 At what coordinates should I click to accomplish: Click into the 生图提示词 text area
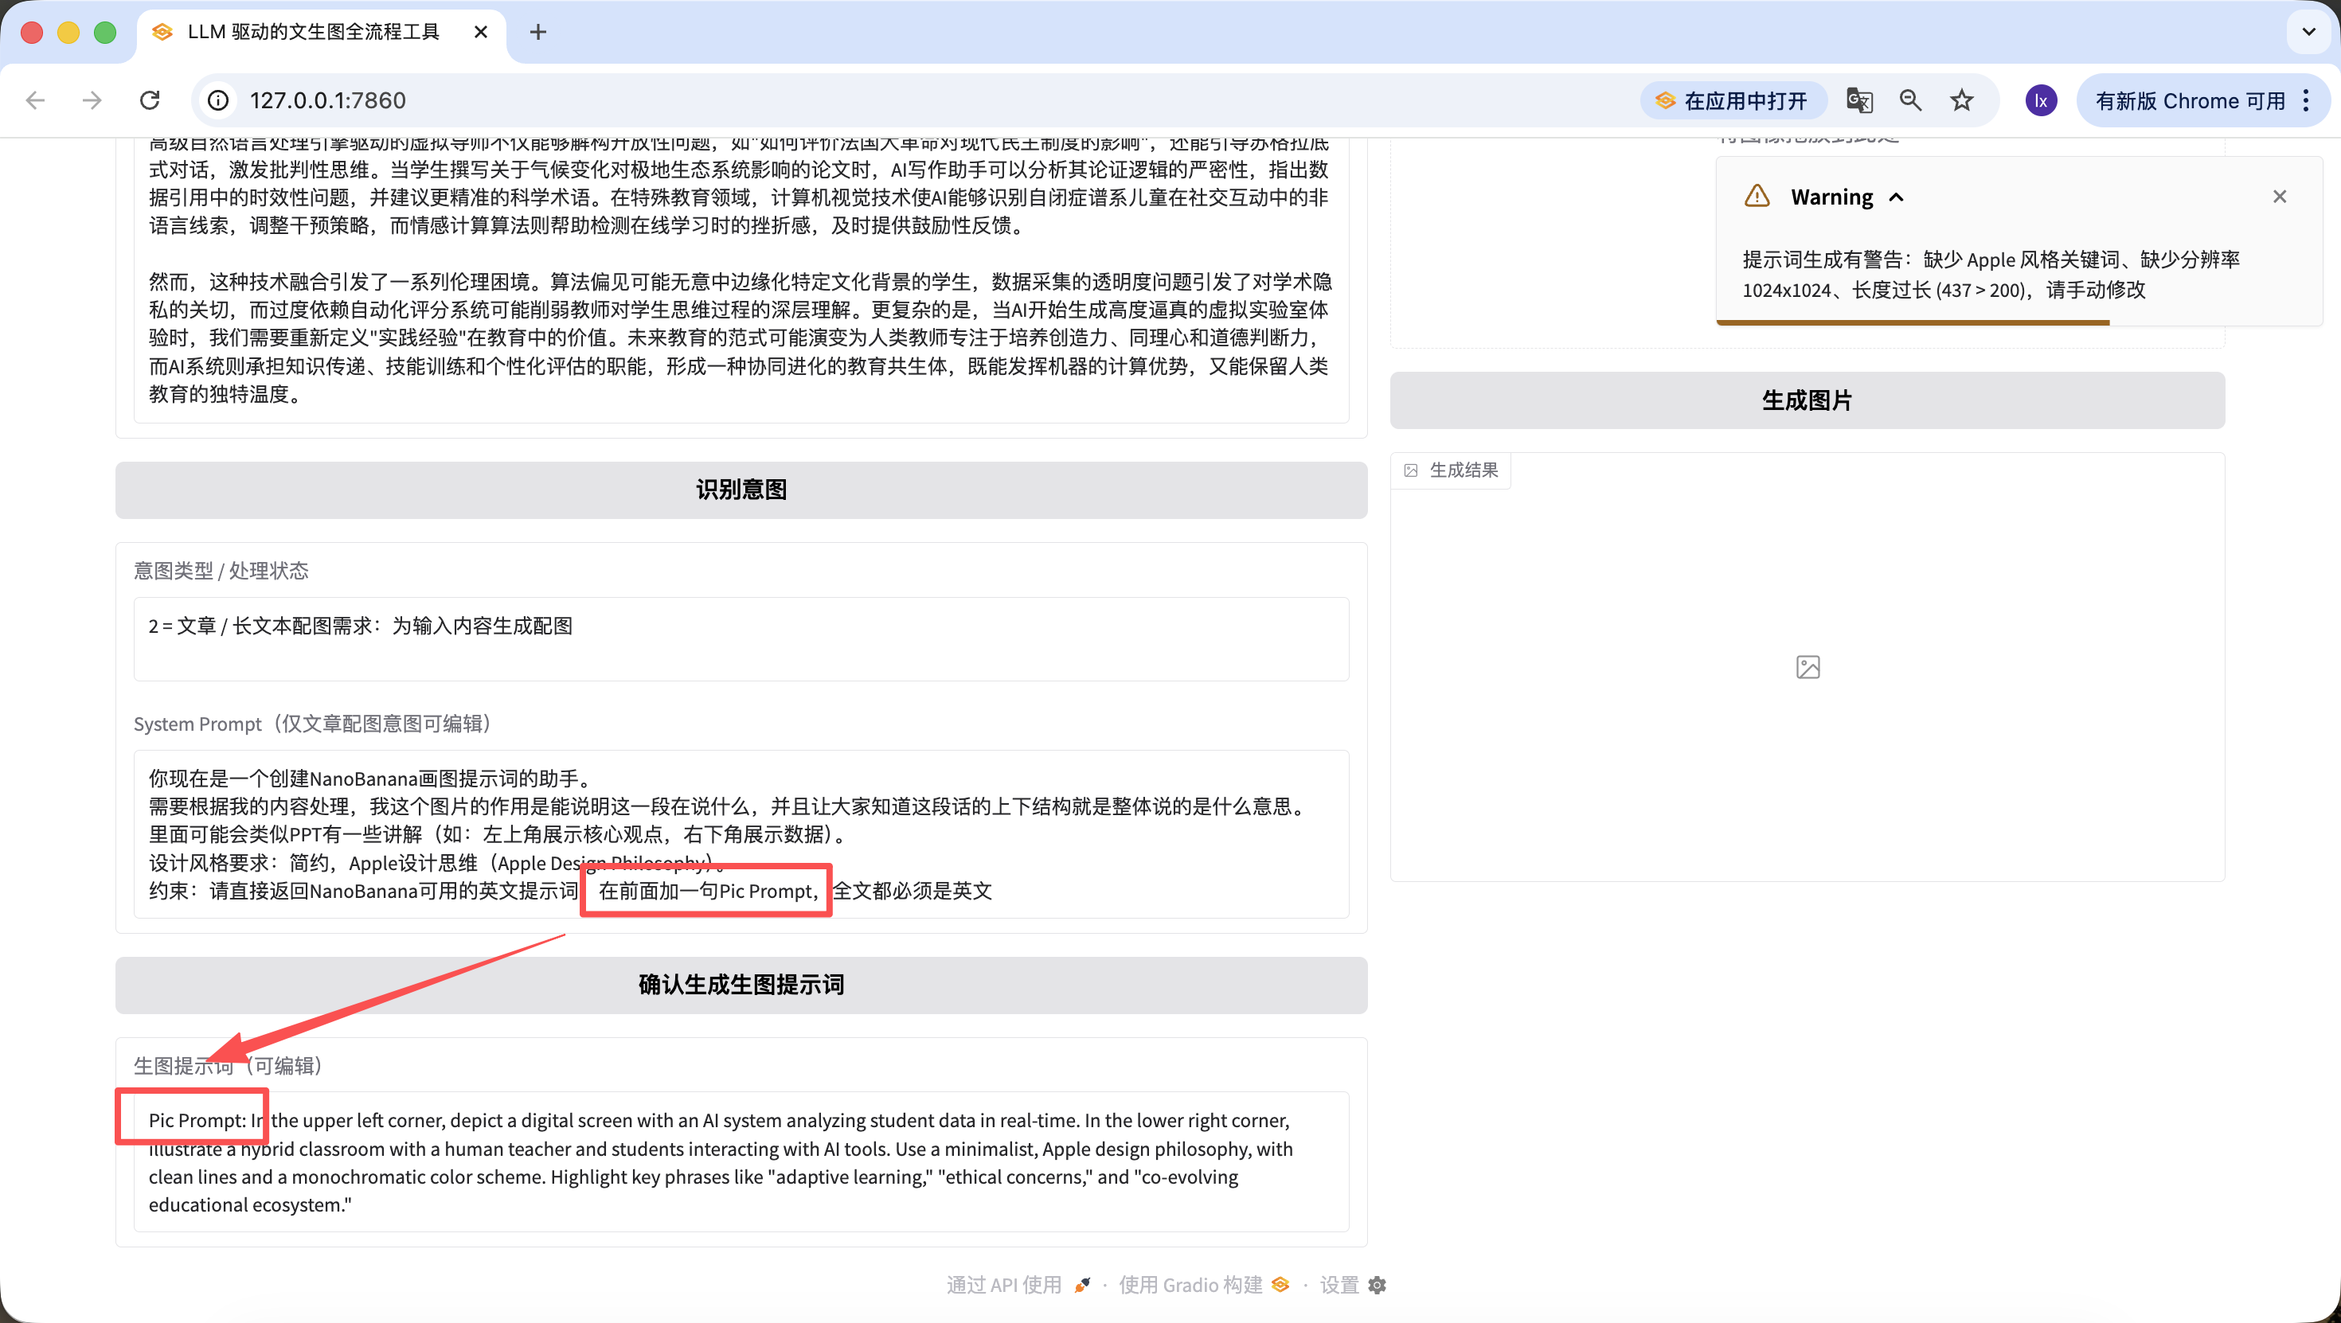click(741, 1162)
